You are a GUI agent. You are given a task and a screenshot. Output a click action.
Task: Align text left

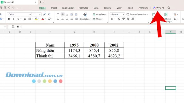[x=58, y=19]
